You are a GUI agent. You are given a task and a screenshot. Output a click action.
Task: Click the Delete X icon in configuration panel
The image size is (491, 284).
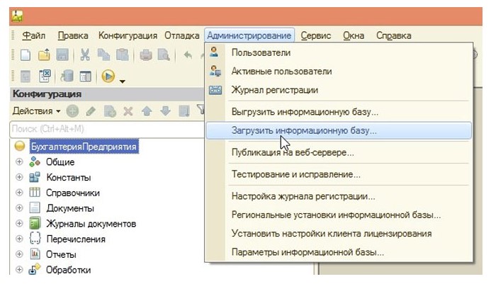[128, 111]
